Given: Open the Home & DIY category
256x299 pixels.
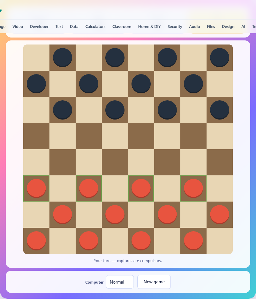Looking at the screenshot, I should click(x=149, y=26).
